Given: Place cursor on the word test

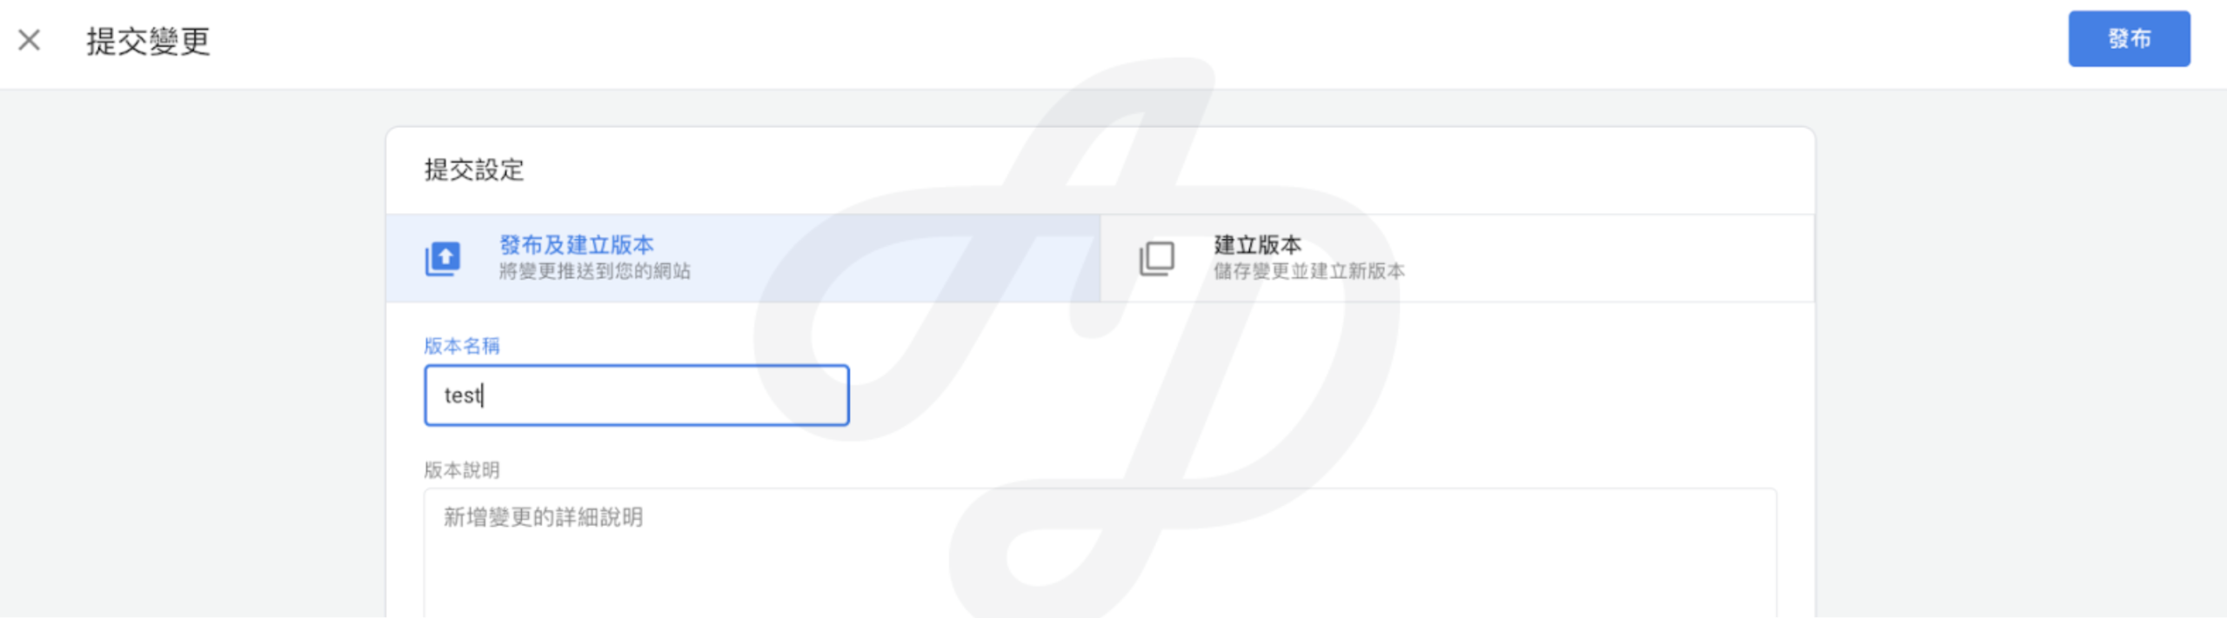Looking at the screenshot, I should tap(462, 395).
